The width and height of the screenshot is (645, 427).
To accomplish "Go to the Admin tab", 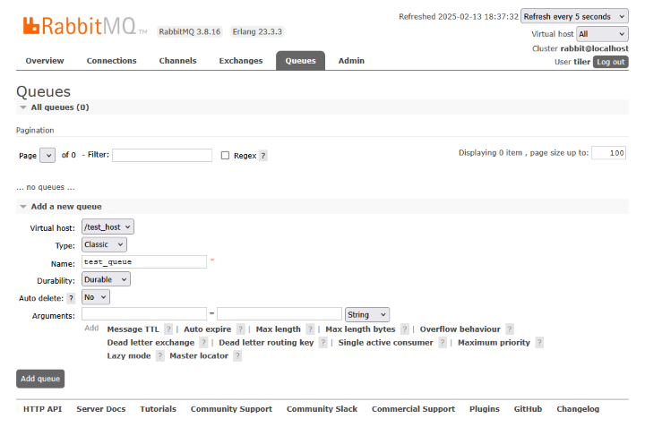I will pos(351,61).
